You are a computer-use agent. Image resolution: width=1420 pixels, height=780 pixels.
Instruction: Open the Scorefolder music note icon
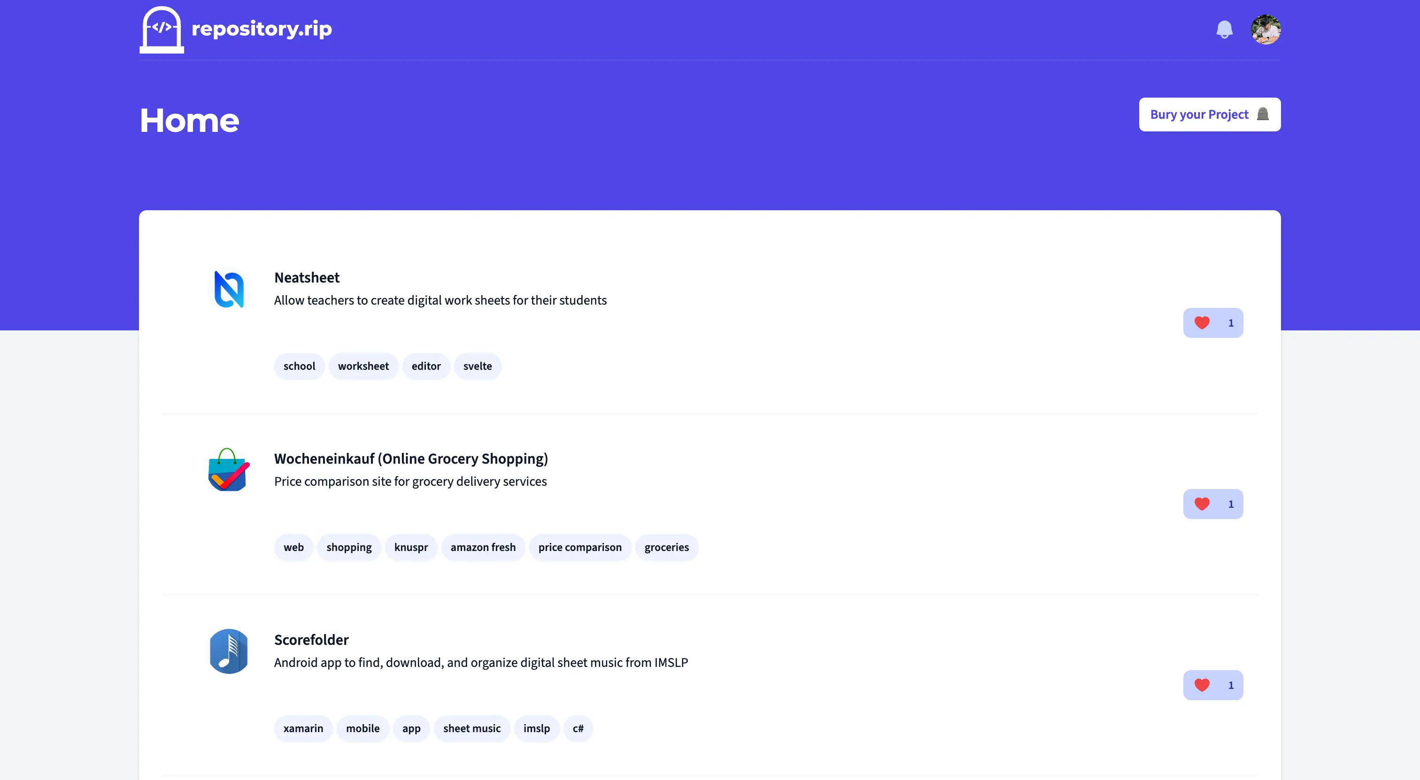pos(229,651)
